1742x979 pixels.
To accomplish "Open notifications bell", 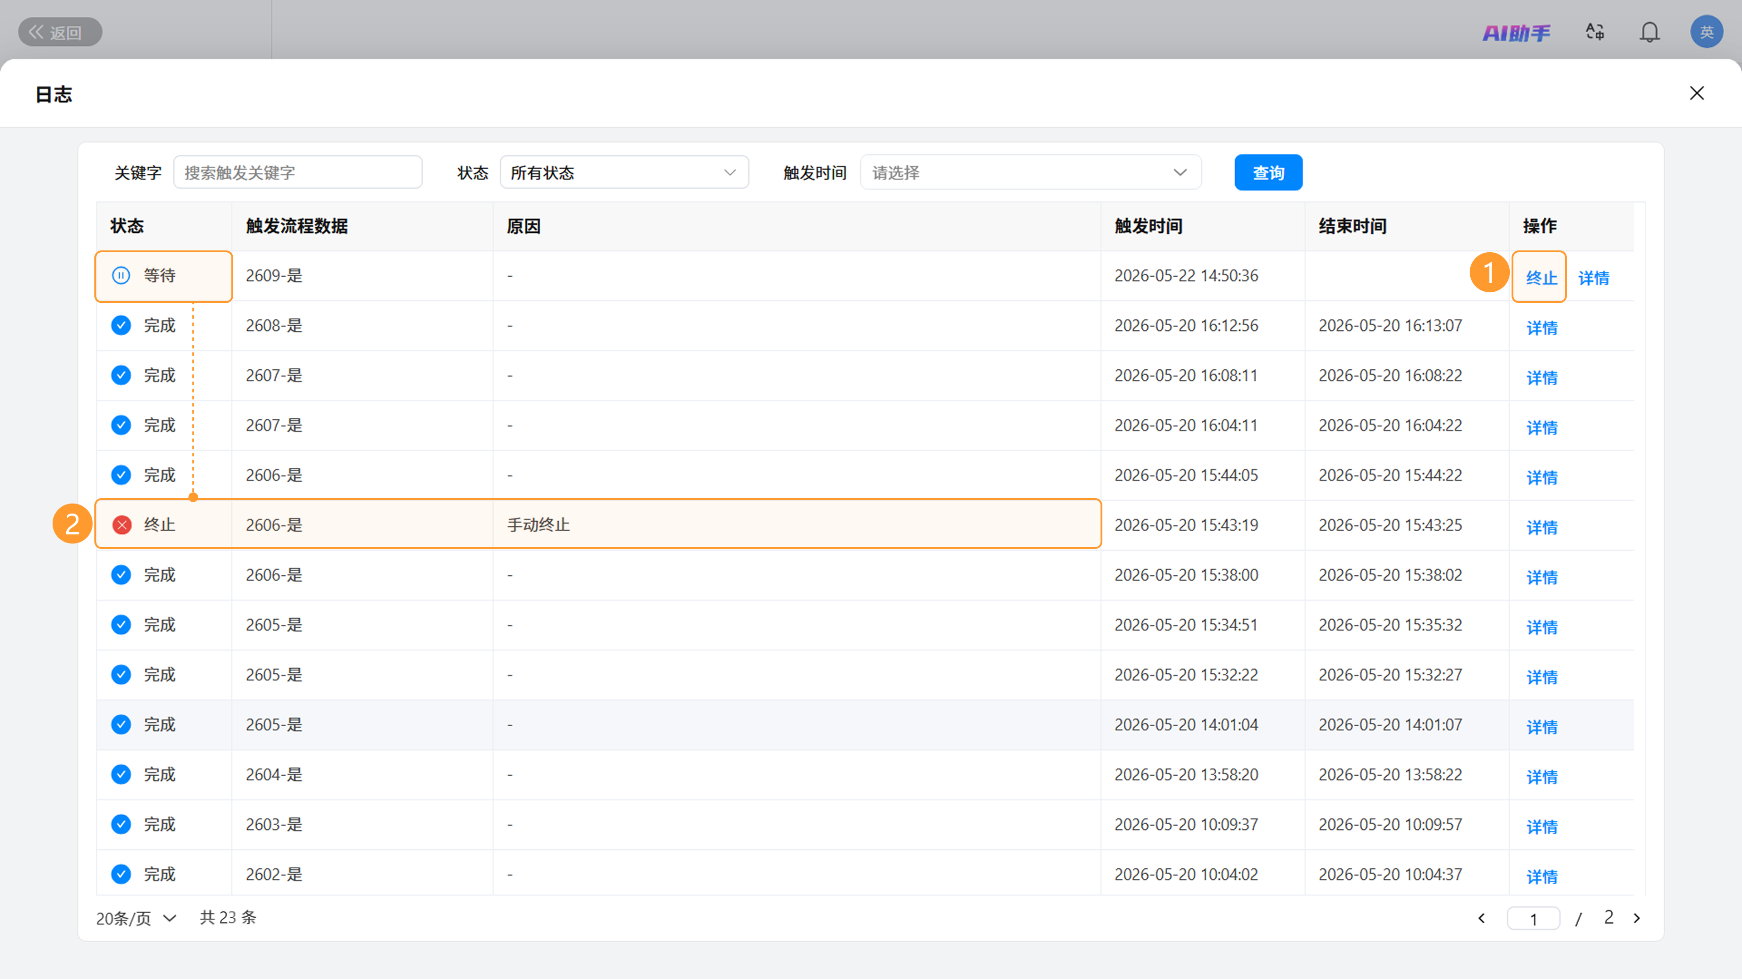I will 1649,33.
